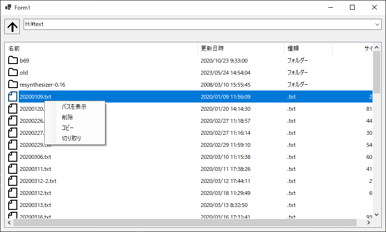Choose パスを表示 from the context menu
The width and height of the screenshot is (386, 232).
point(74,107)
